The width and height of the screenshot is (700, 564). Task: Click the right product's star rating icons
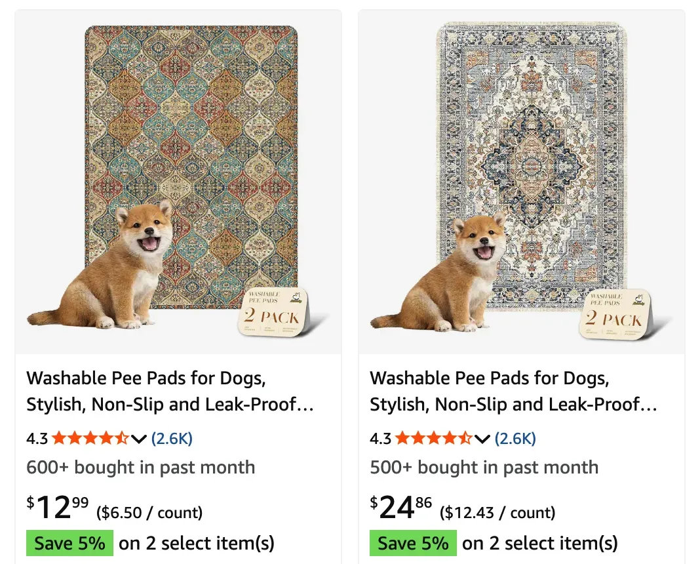(x=434, y=439)
